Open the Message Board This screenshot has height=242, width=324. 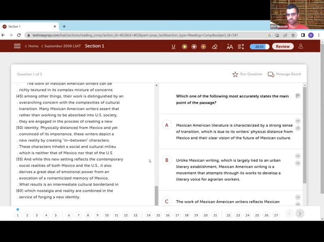284,74
